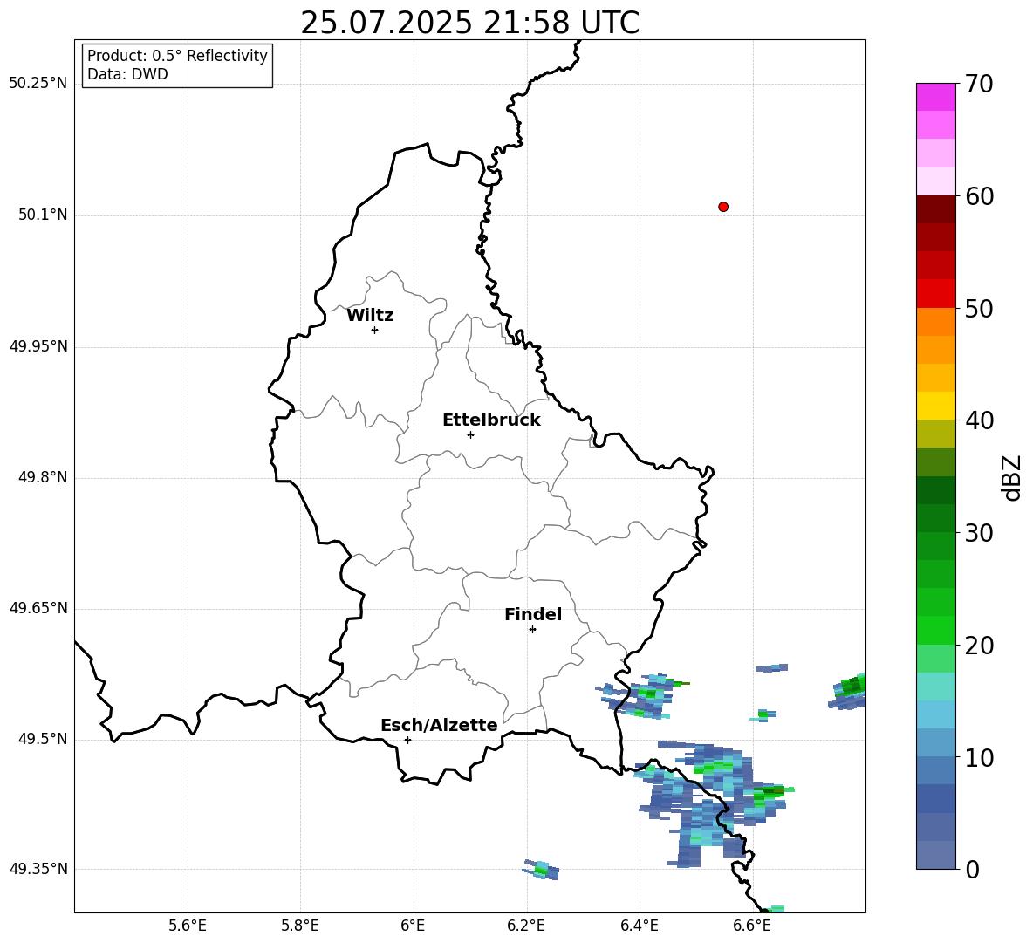Click the 50.25°N latitude label
Viewport: 1033px width, 943px height.
(38, 84)
